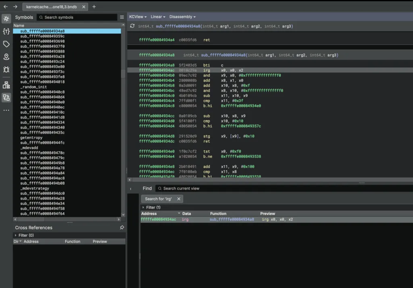Click the three-dots more sidebar icon
413x288 pixels.
tap(6, 111)
